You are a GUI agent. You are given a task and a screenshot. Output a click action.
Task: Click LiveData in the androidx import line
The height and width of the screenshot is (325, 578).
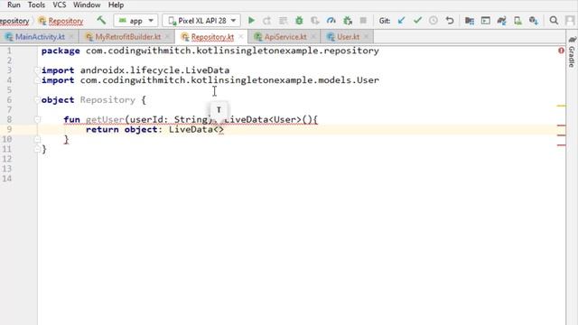(x=207, y=70)
